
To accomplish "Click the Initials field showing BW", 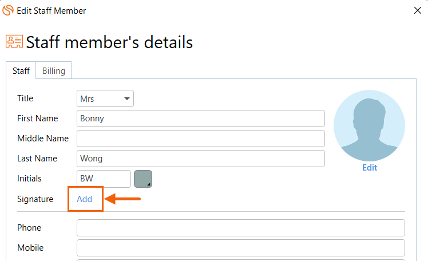I will 104,179.
